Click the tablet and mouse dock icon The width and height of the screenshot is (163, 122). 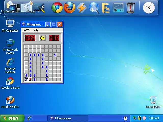[x=118, y=8]
